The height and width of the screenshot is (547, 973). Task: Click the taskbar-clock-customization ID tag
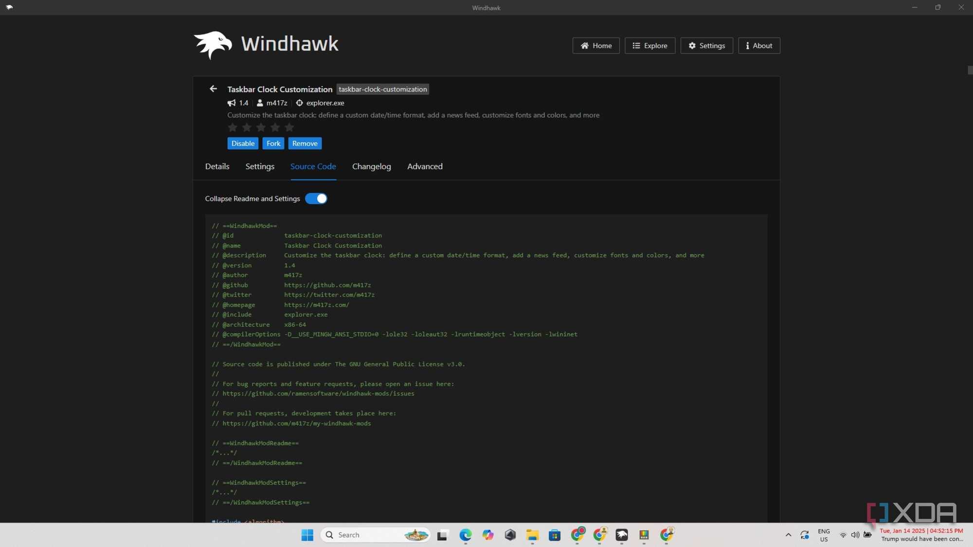click(383, 89)
